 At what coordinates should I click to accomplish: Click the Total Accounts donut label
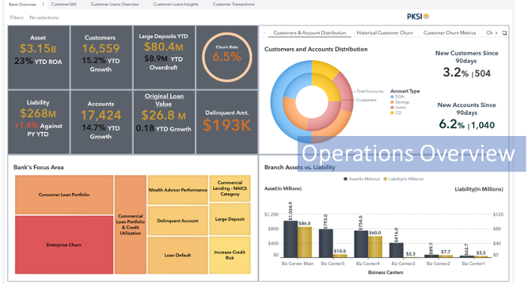(x=370, y=91)
